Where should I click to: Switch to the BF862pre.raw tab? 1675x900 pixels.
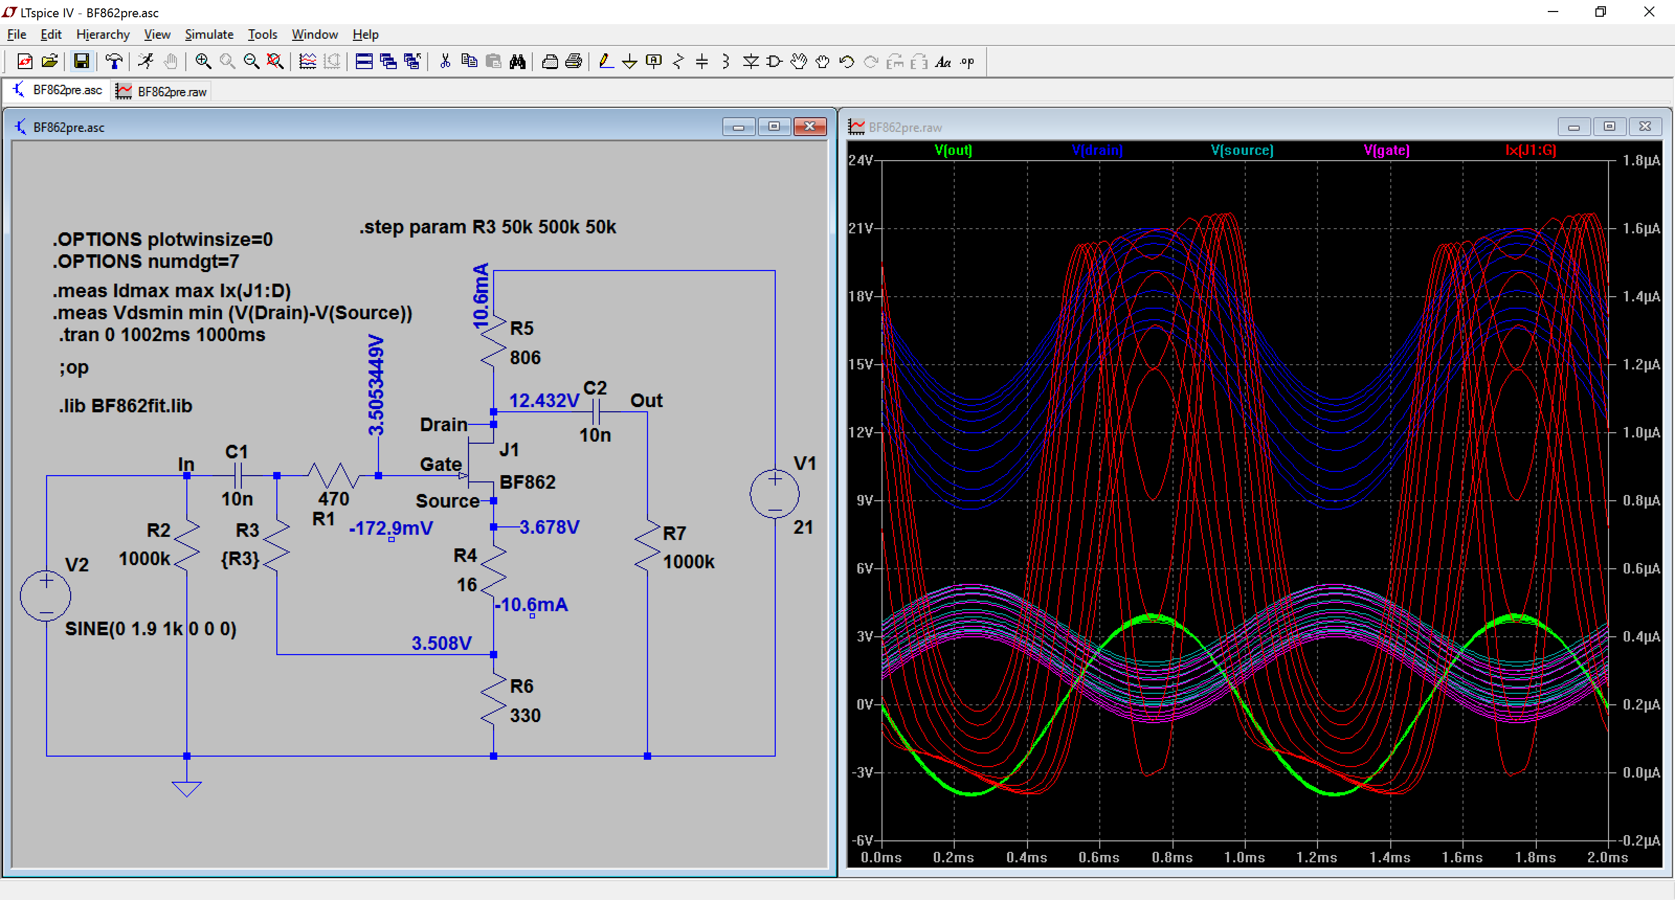(161, 92)
